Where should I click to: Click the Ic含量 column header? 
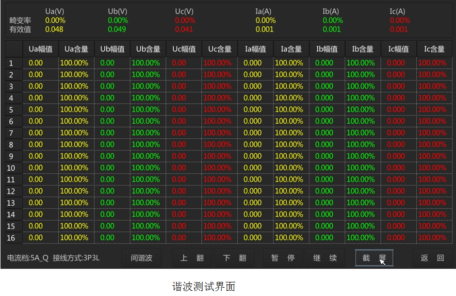(x=434, y=49)
